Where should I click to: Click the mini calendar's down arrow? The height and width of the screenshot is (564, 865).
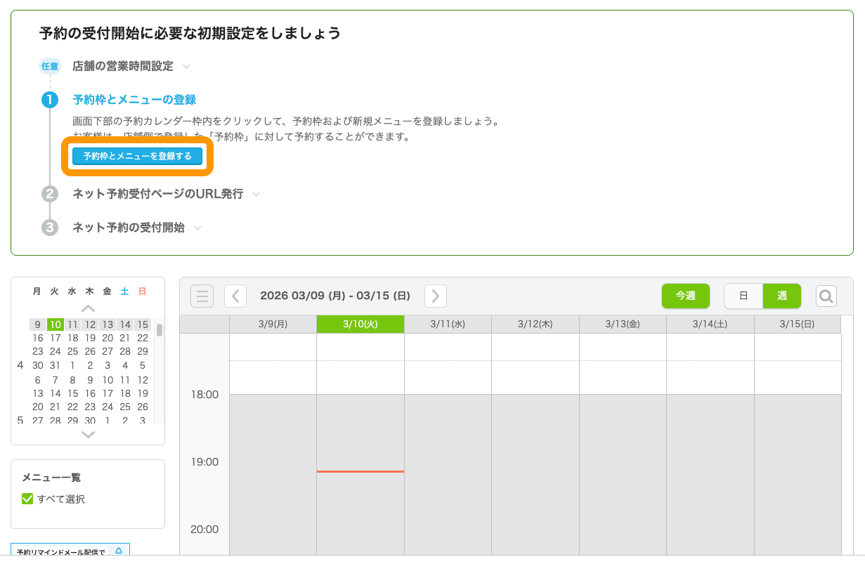click(88, 434)
